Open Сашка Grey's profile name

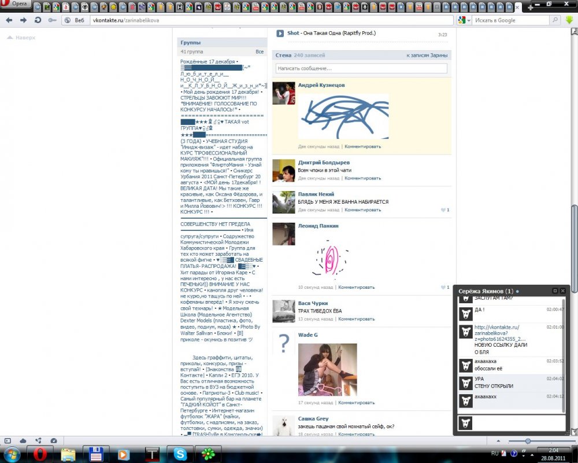pyautogui.click(x=313, y=418)
